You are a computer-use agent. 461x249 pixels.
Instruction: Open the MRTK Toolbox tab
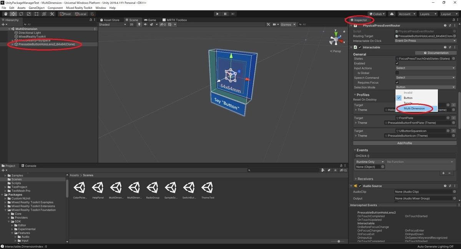[x=175, y=20]
